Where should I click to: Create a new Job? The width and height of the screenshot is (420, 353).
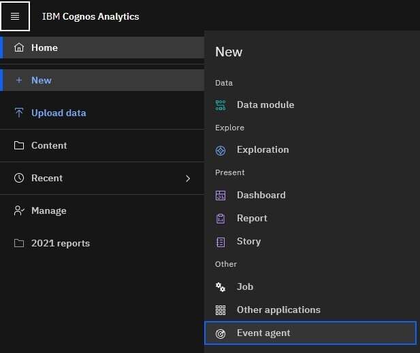pyautogui.click(x=310, y=286)
